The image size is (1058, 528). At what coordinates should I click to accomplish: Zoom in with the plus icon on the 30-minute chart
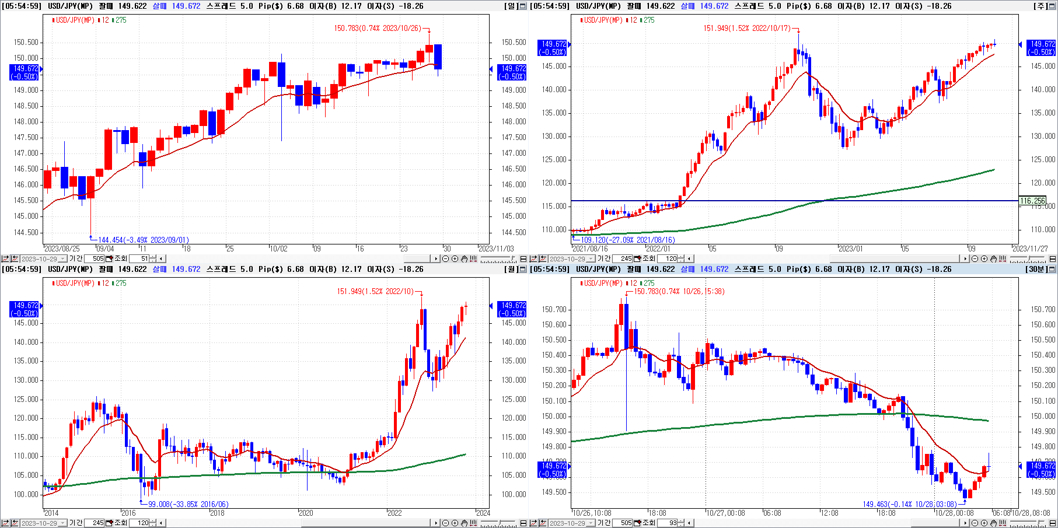(984, 523)
